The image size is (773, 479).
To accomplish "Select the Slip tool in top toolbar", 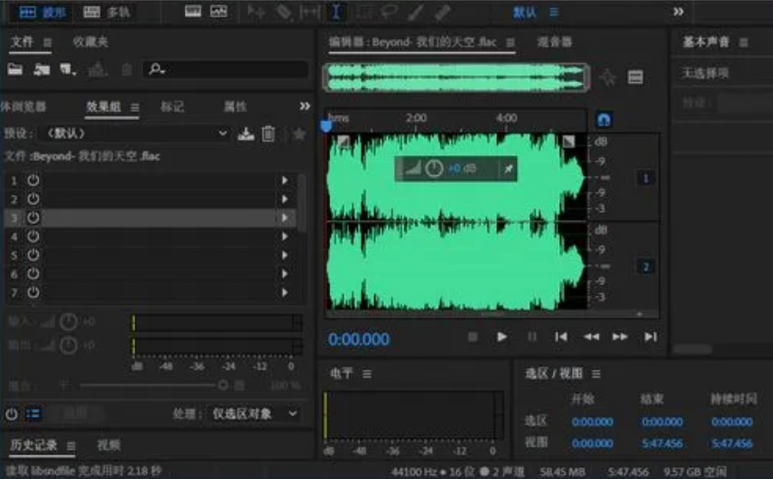I will [x=309, y=12].
